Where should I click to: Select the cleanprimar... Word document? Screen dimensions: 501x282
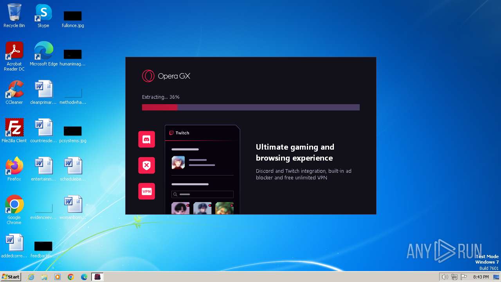[43, 92]
